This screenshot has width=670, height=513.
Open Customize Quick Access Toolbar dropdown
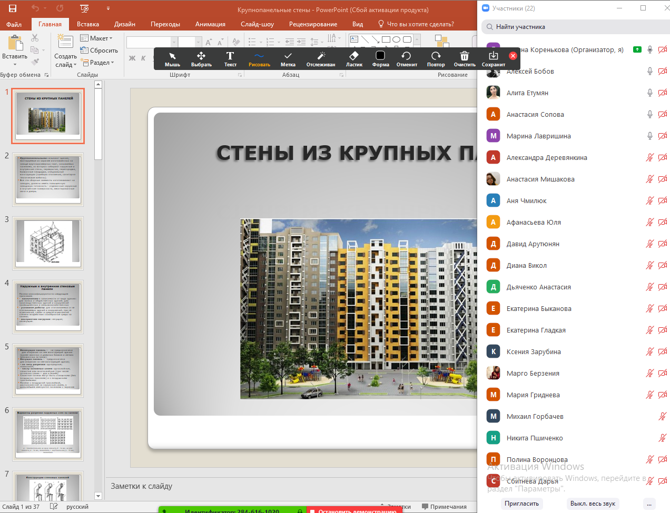coord(108,8)
